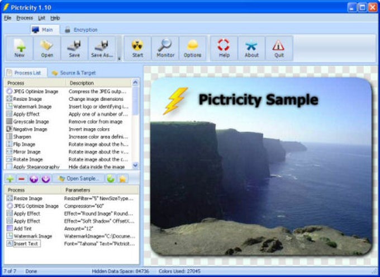The width and height of the screenshot is (380, 277).
Task: Click the Colors Used status entry
Action: [179, 271]
